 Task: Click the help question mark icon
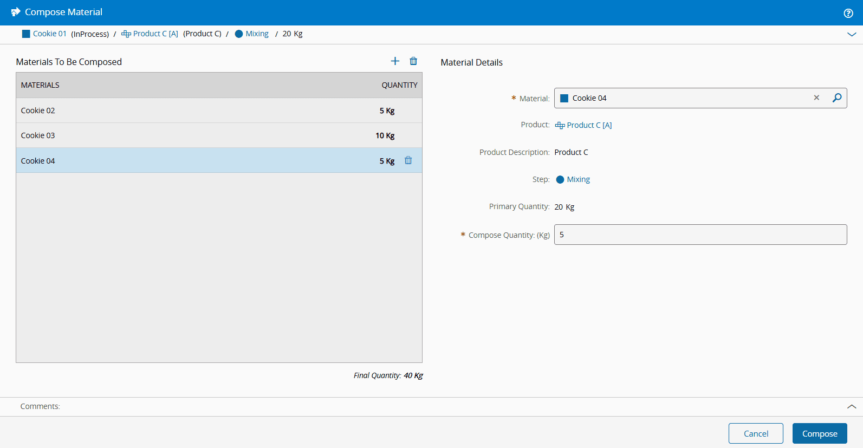(x=848, y=13)
